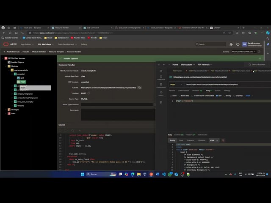
Task: Open Postman Collections sidebar icon
Action: coord(161,78)
